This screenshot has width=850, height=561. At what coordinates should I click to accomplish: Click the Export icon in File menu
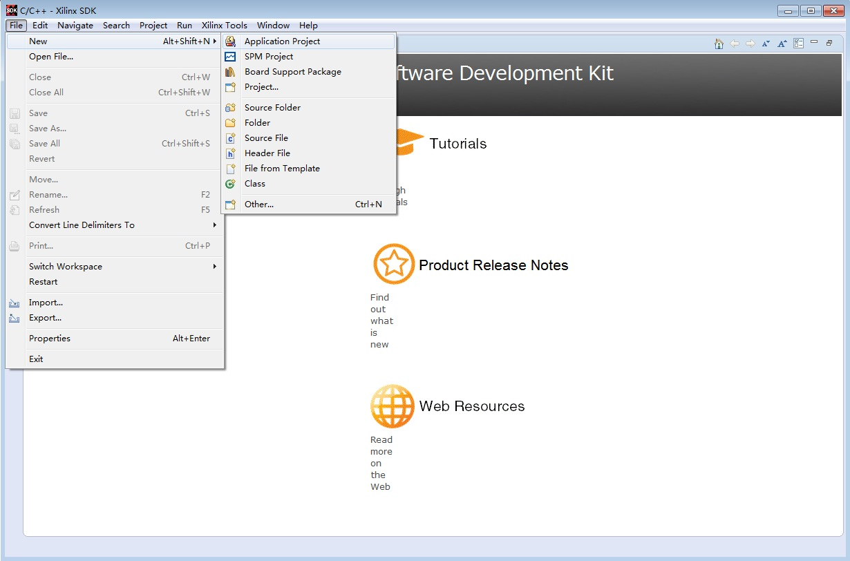pyautogui.click(x=15, y=318)
